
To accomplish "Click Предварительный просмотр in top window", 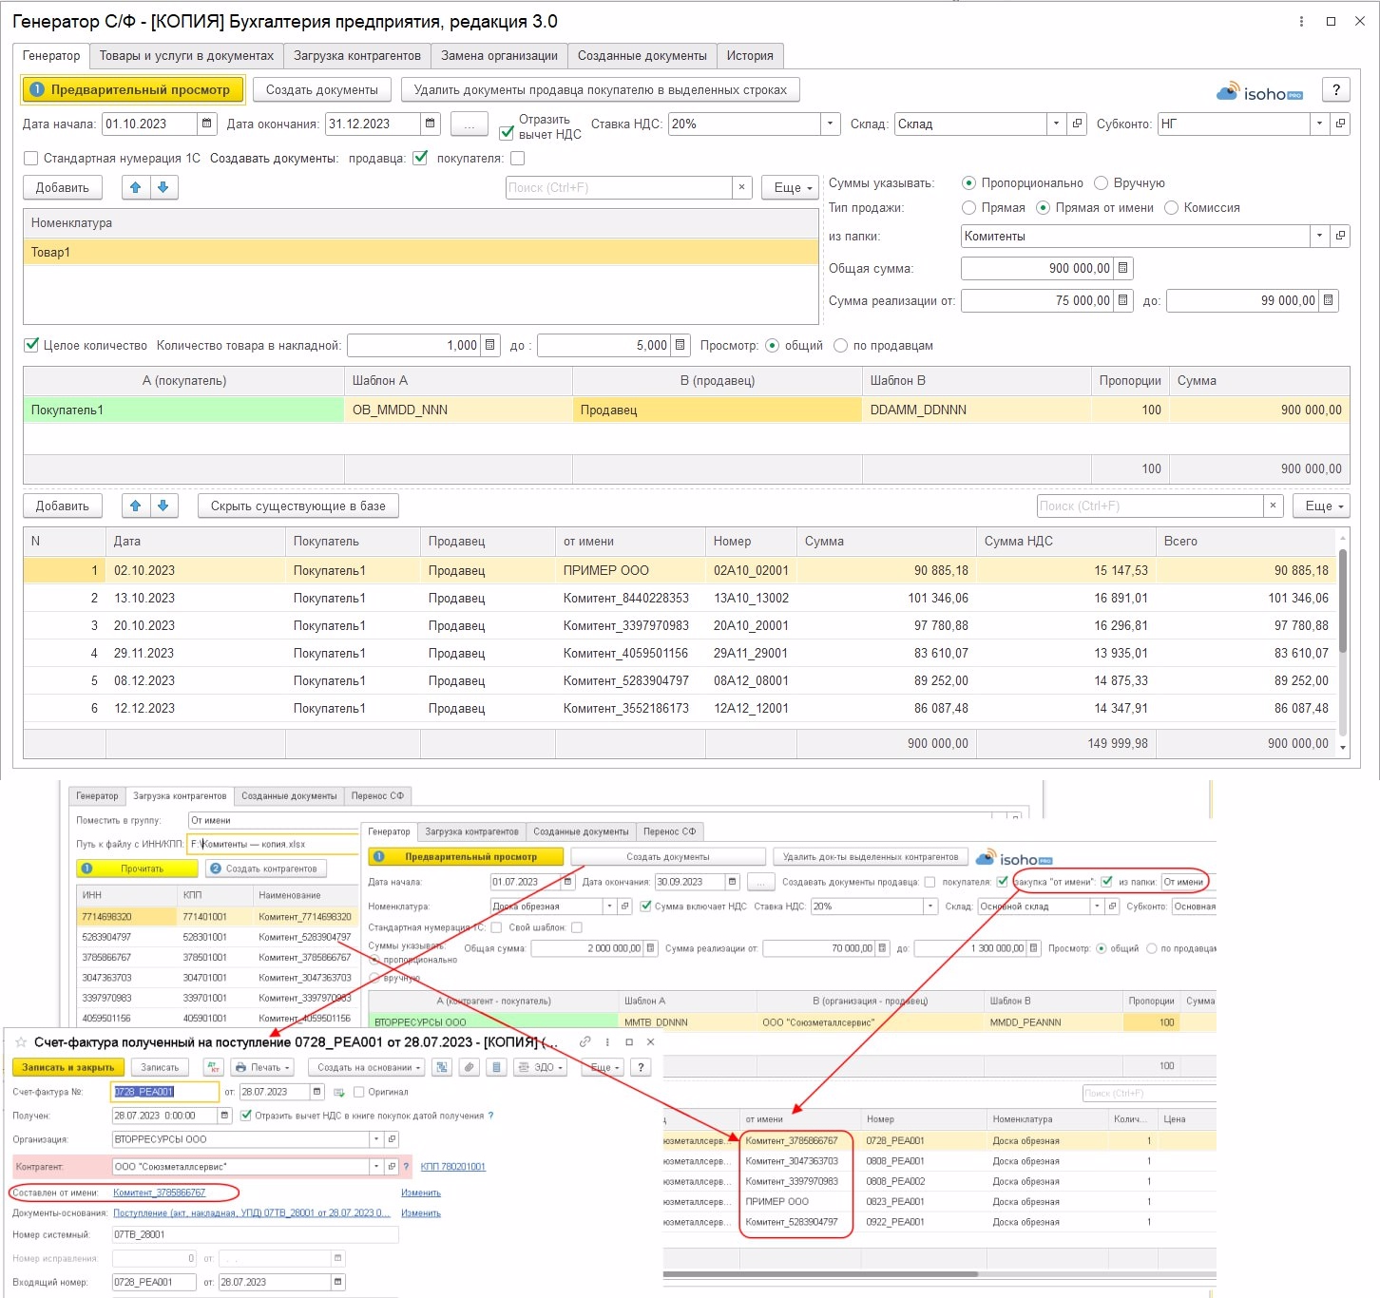I will click(x=133, y=89).
